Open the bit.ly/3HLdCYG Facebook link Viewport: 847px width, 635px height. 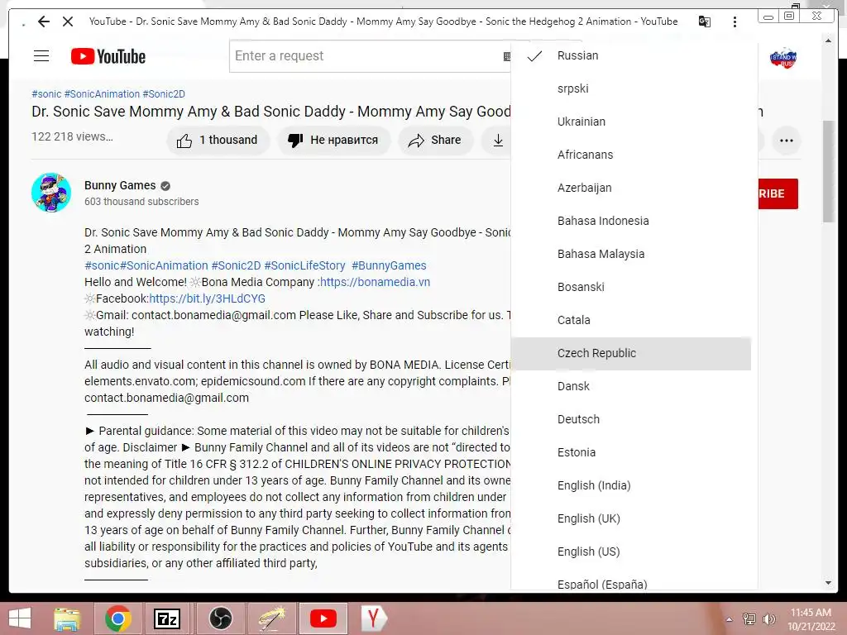207,298
